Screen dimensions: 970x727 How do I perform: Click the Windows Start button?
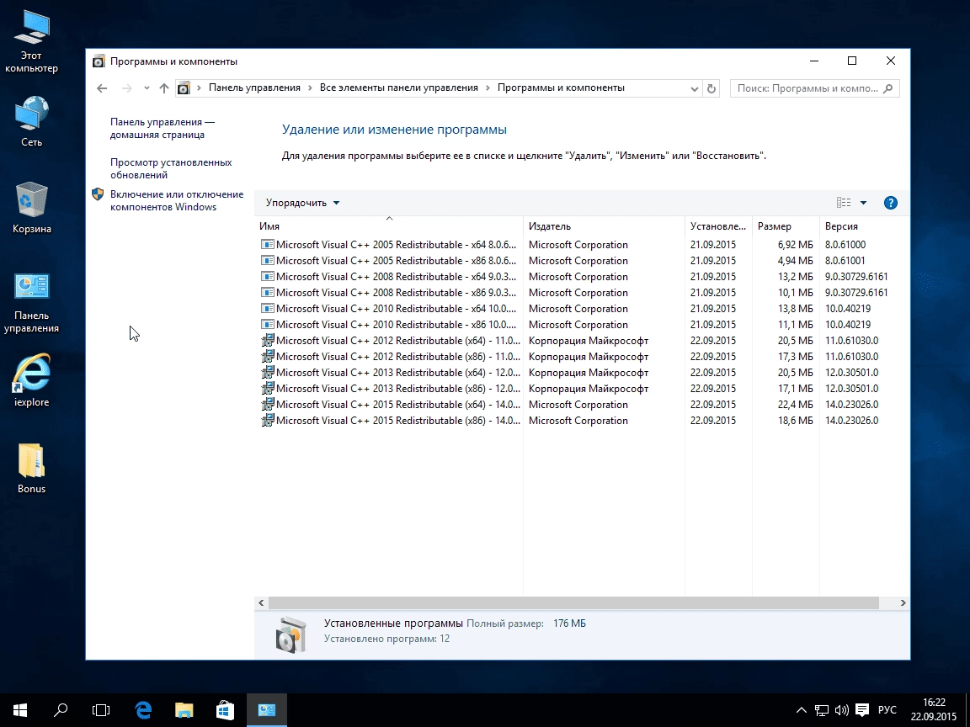click(x=20, y=710)
